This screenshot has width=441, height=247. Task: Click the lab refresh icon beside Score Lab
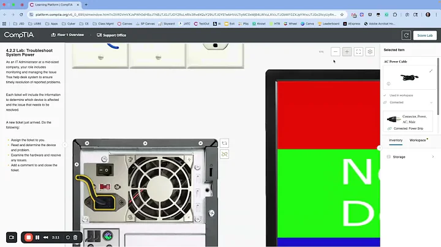point(406,35)
